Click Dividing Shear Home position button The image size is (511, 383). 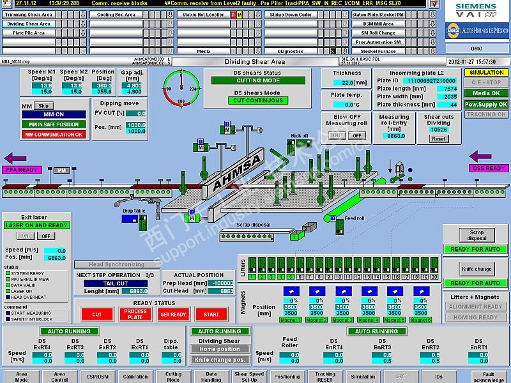[220, 349]
